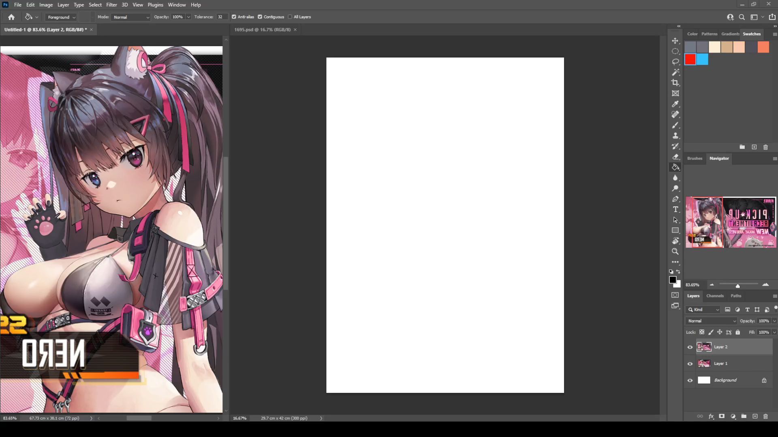Select the Dodge tool
This screenshot has width=778, height=437.
(675, 188)
